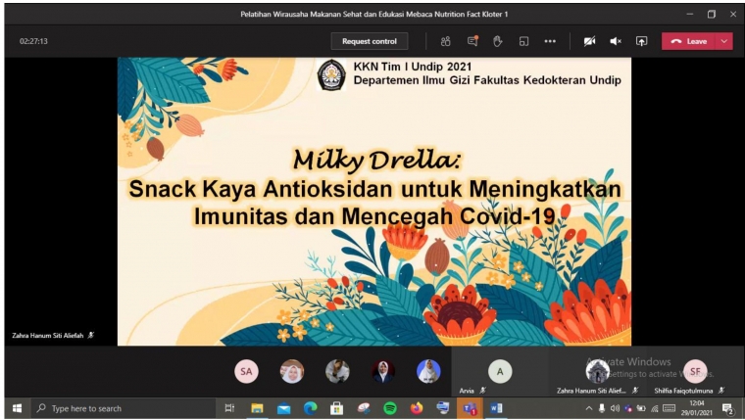Click the Zahra Hanum Siti Aliefah presenter label

coord(47,336)
